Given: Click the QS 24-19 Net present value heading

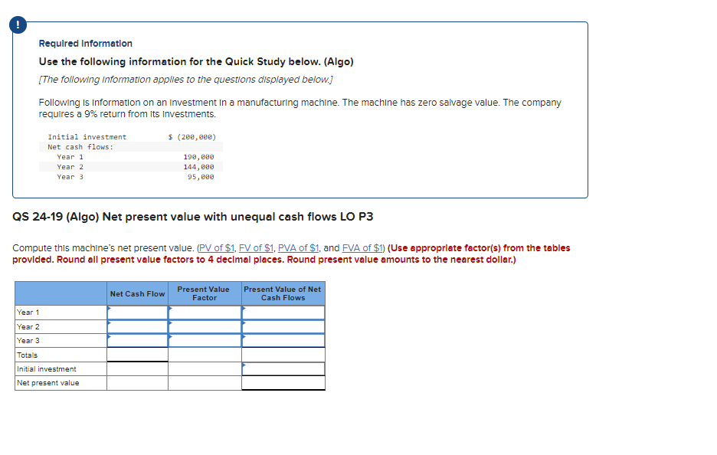Looking at the screenshot, I should point(192,217).
